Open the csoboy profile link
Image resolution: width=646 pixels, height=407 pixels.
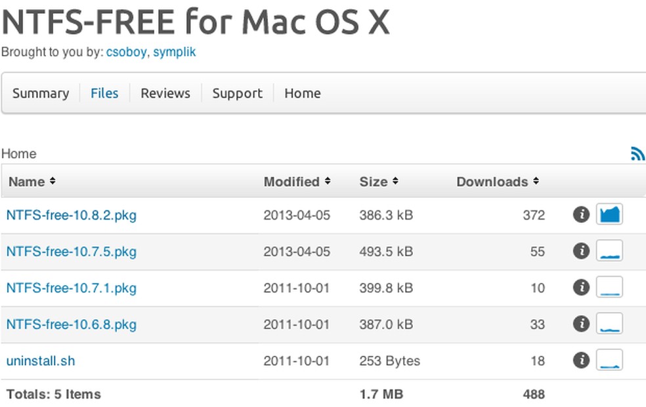pyautogui.click(x=125, y=52)
